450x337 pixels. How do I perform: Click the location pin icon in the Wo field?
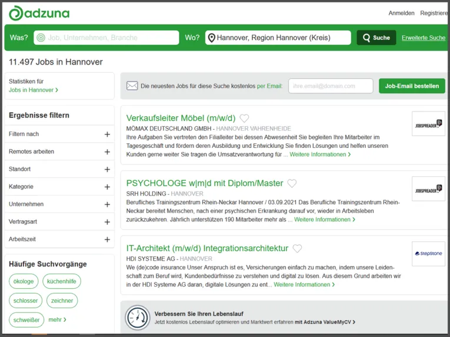[212, 38]
